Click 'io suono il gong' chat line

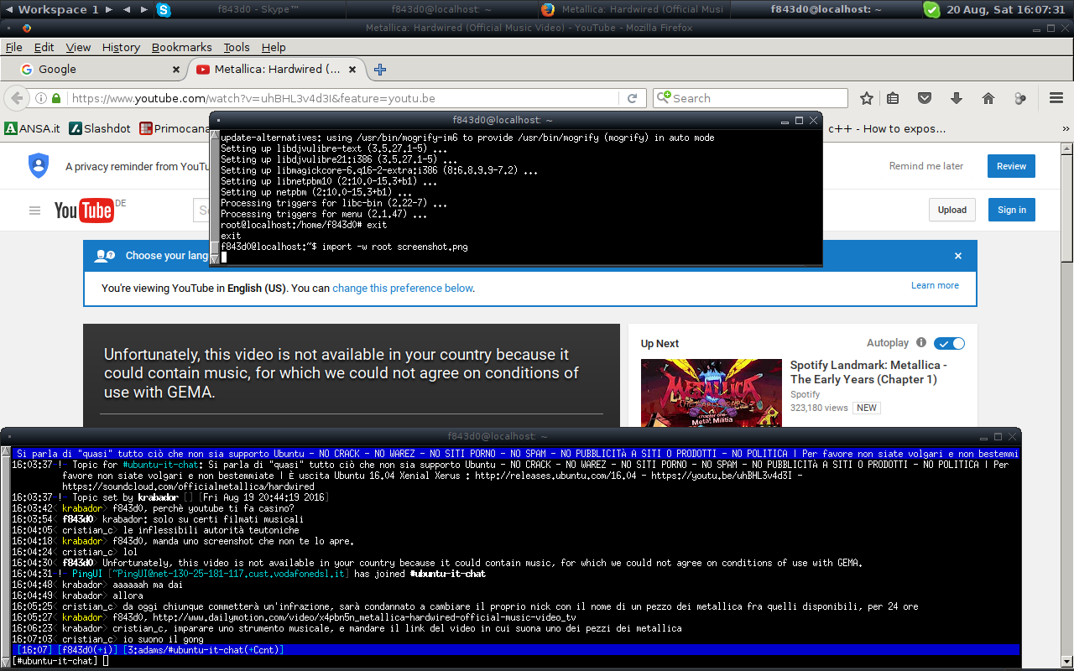coord(164,639)
